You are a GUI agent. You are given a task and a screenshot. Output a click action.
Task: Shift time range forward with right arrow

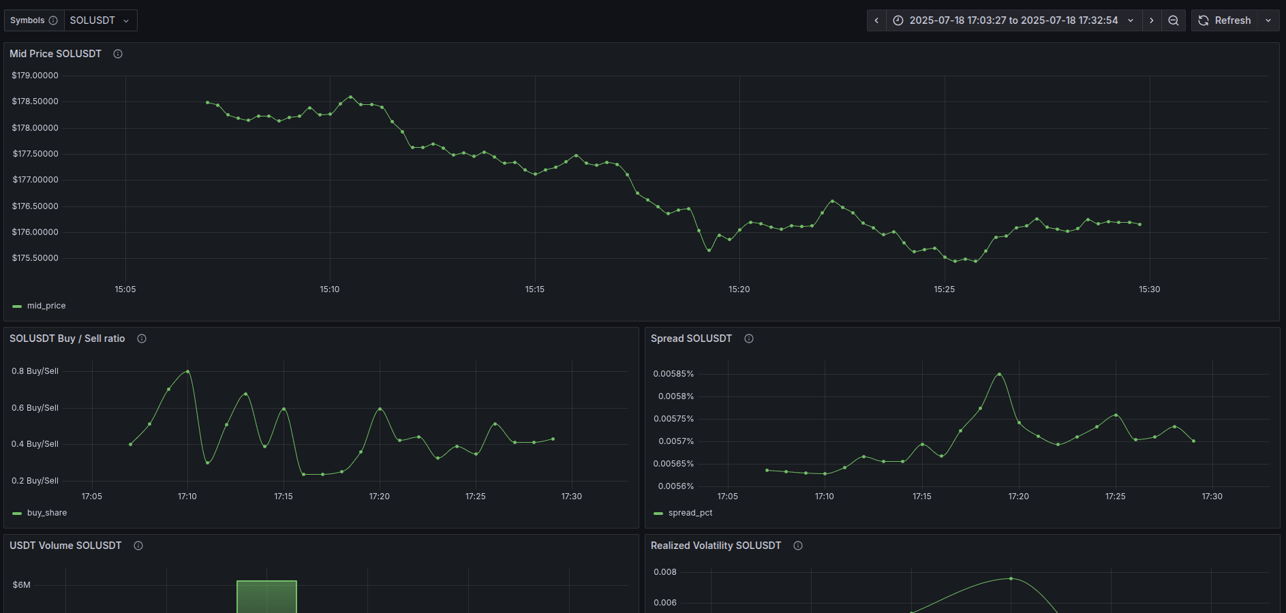pyautogui.click(x=1152, y=20)
